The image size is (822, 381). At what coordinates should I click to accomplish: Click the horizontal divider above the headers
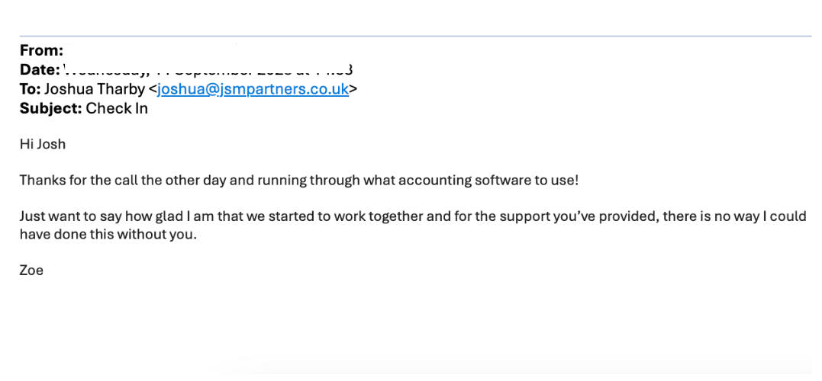pos(415,36)
